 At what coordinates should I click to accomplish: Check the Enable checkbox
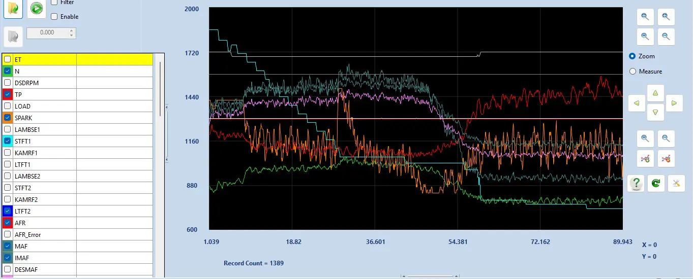54,17
